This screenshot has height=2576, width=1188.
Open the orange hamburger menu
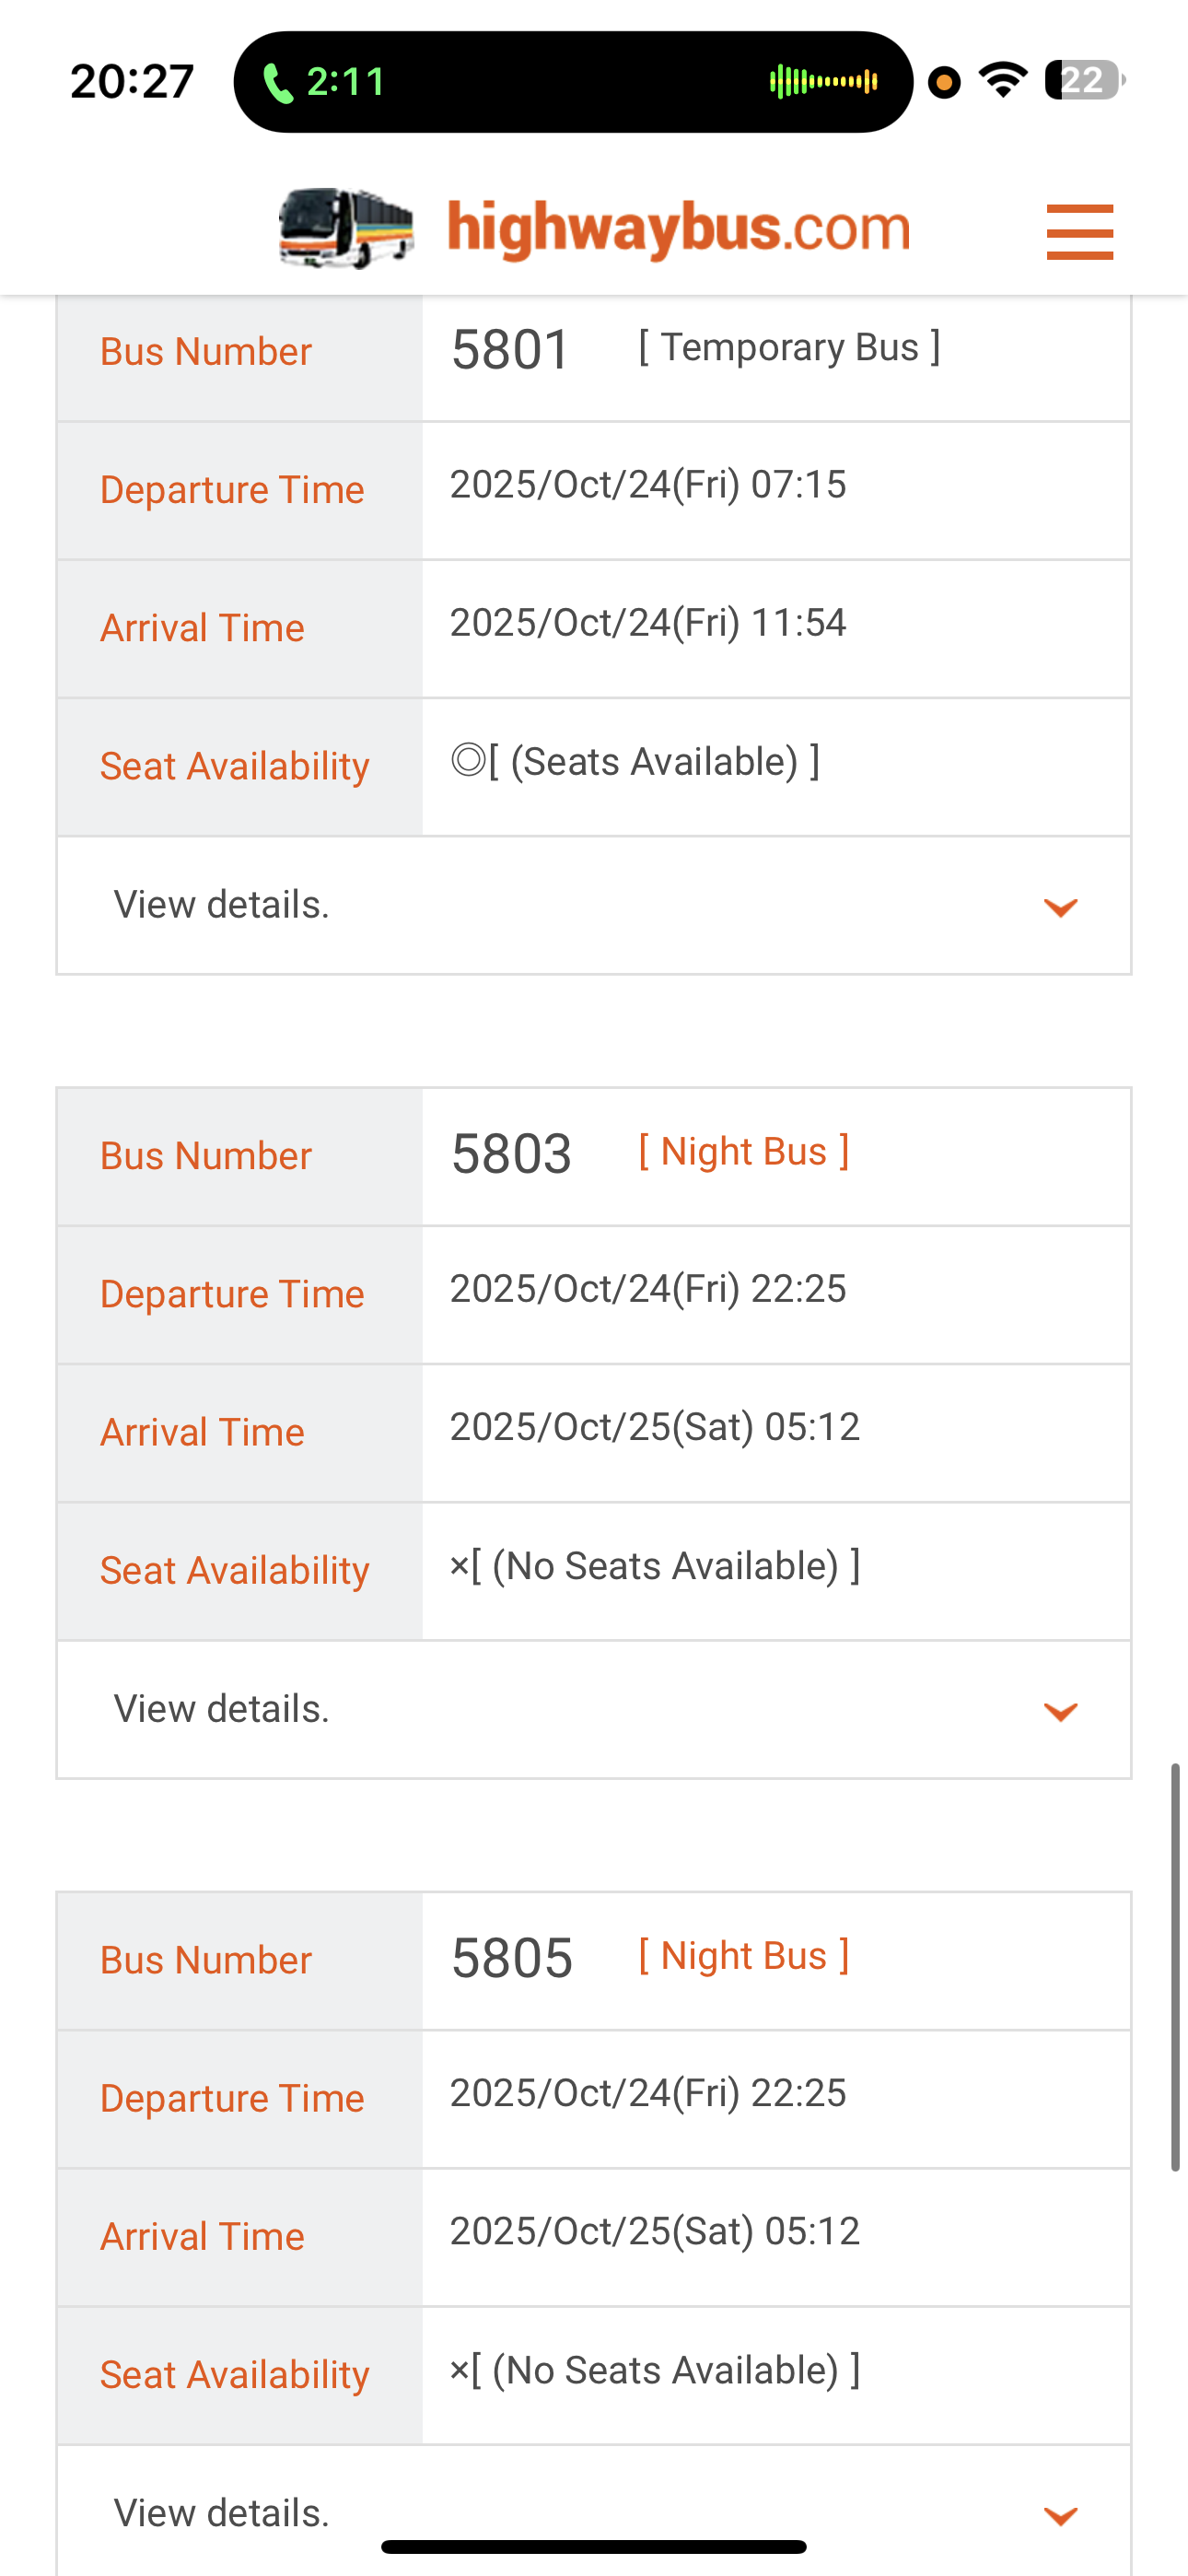(x=1079, y=232)
